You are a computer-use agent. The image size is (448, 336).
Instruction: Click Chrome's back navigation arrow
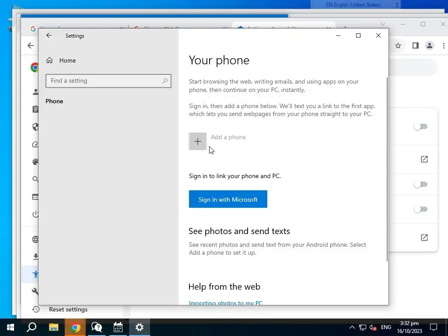tap(31, 45)
